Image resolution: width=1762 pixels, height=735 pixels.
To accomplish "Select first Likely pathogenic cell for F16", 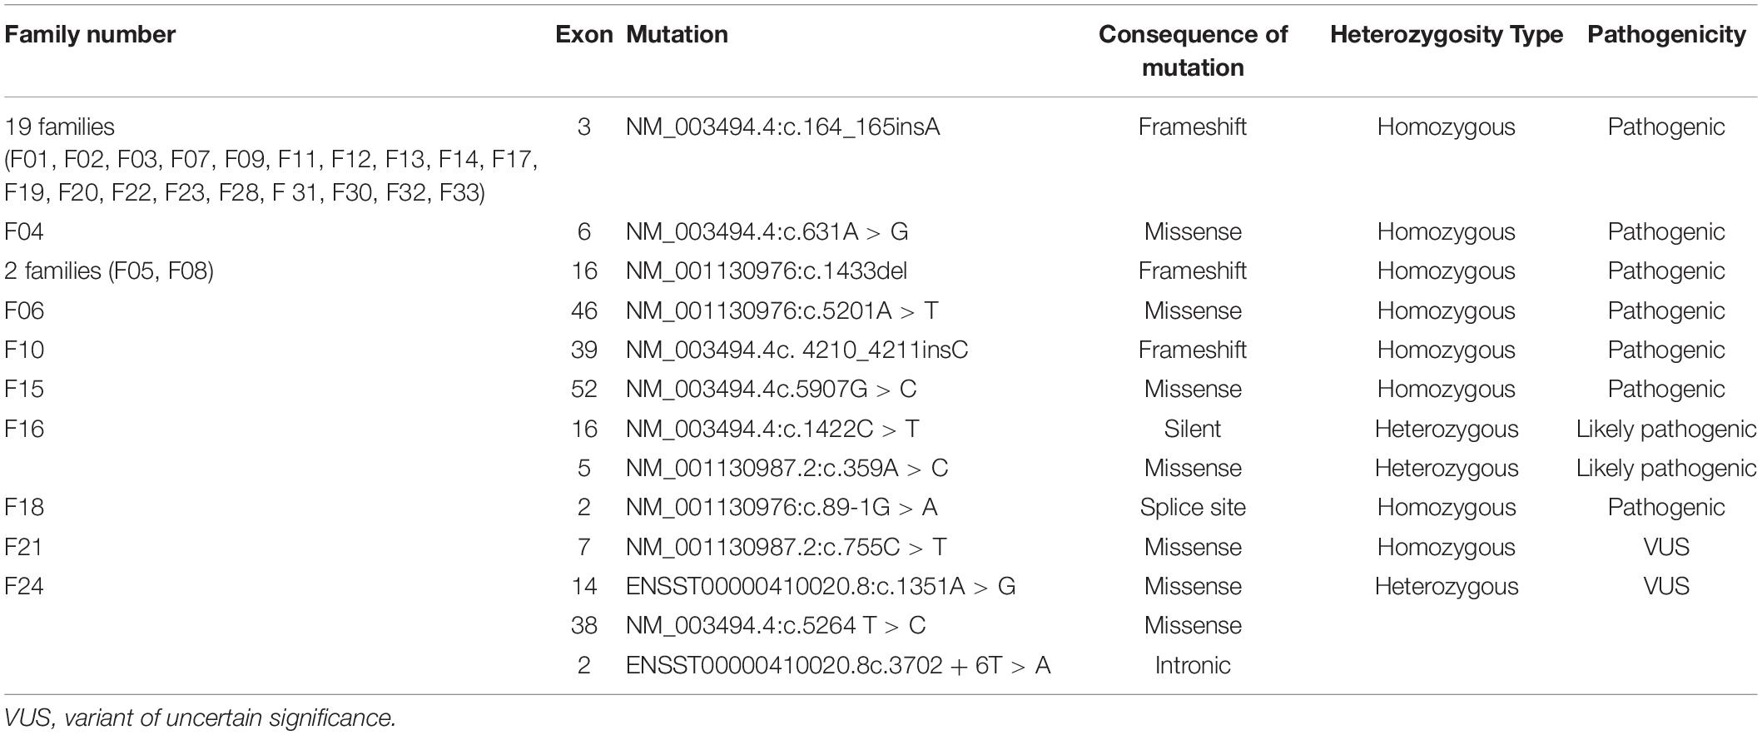I will coord(1666,429).
